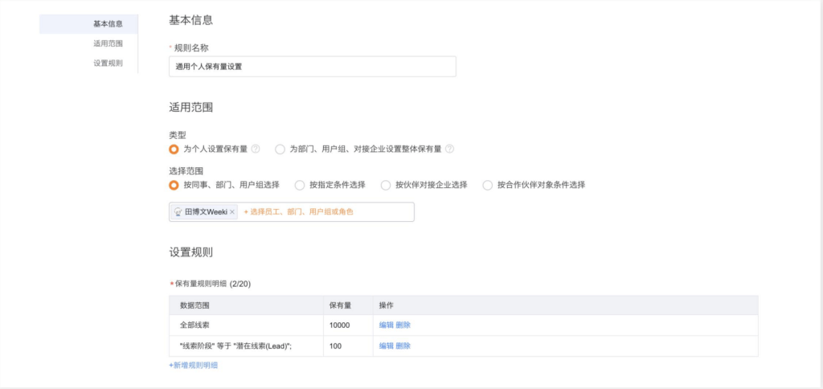Click 编辑 for the 全部线索 row
Screen dimensions: 823x389
(386, 325)
